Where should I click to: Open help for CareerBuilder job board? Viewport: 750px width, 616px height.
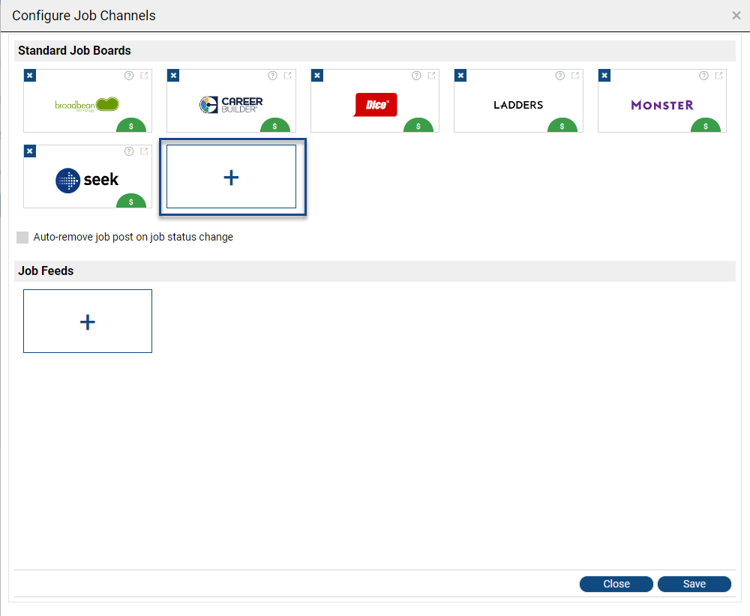(x=273, y=76)
